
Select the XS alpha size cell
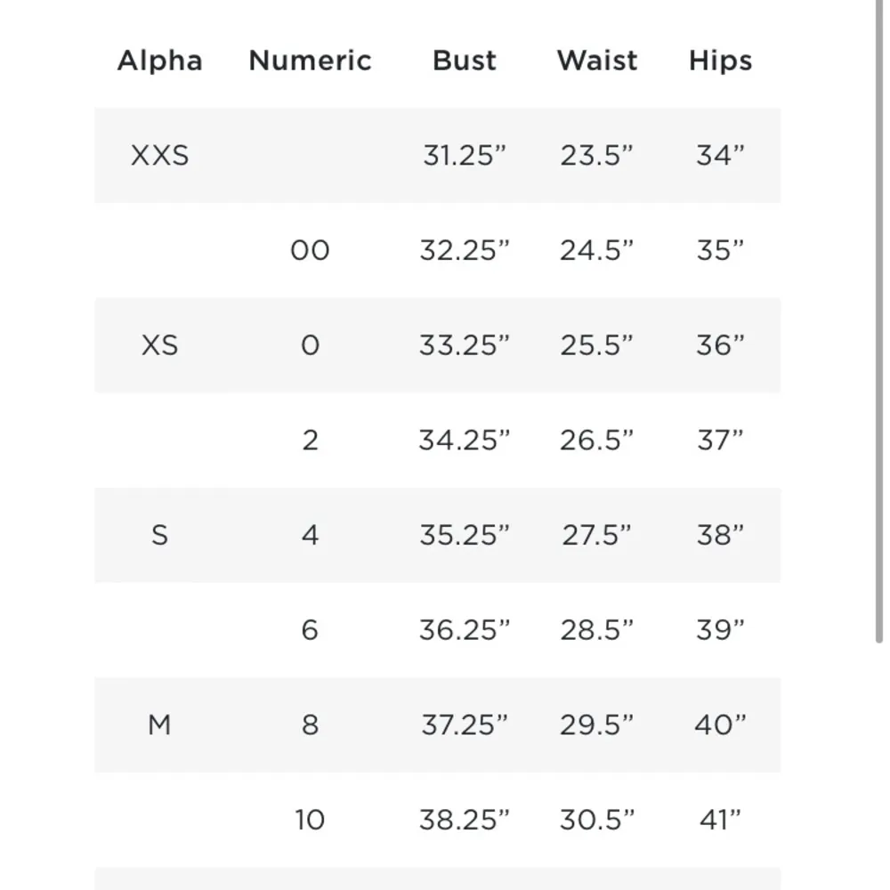point(160,345)
